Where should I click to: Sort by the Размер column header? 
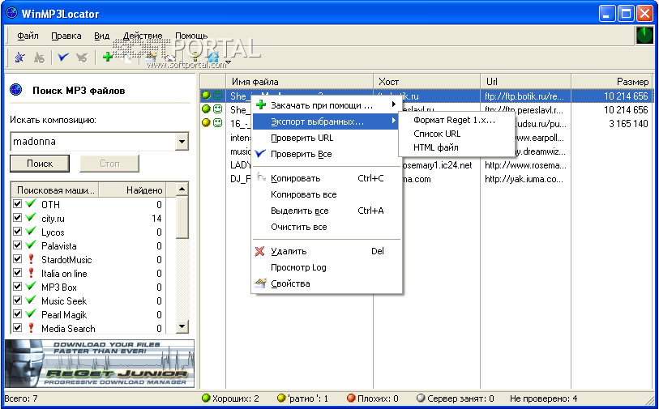[x=610, y=82]
